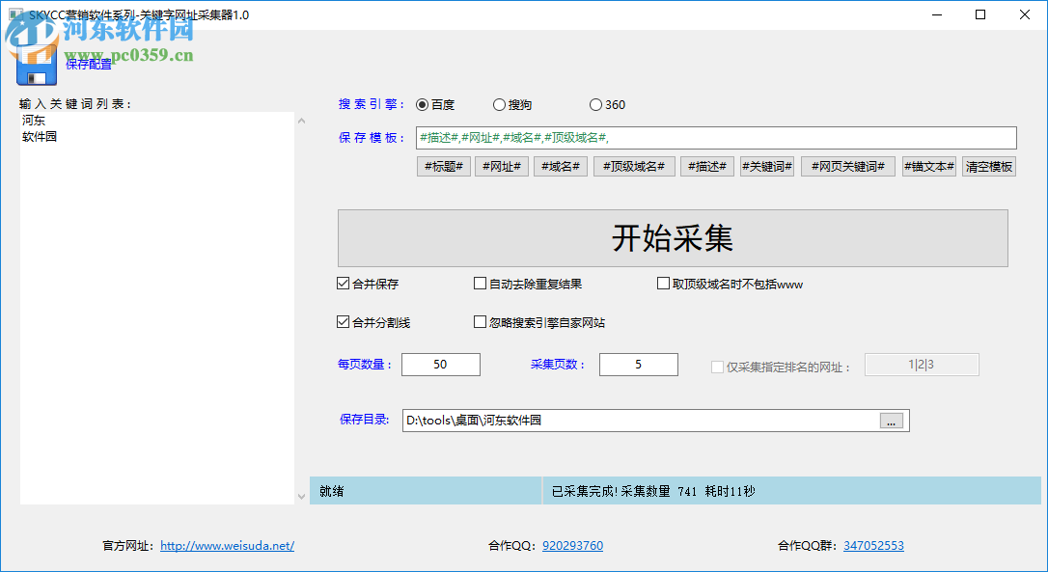1048x572 pixels.
Task: Uncheck the 合并保存 option
Action: [343, 283]
